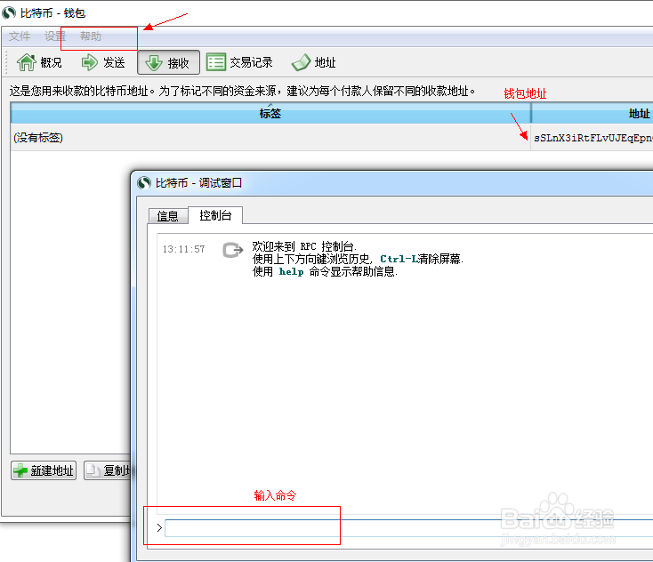The width and height of the screenshot is (653, 562).
Task: Open the 帮助 menu
Action: pos(91,36)
